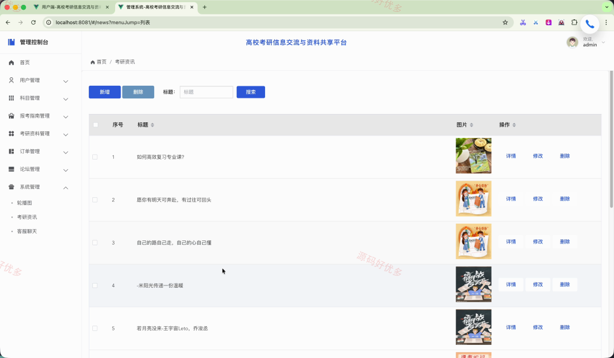614x358 pixels.
Task: Expand 考研资料管理 chevron
Action: click(66, 134)
